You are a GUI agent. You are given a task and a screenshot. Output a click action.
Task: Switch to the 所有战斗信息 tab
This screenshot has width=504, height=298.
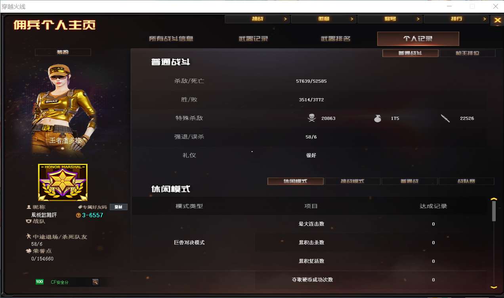(x=171, y=39)
